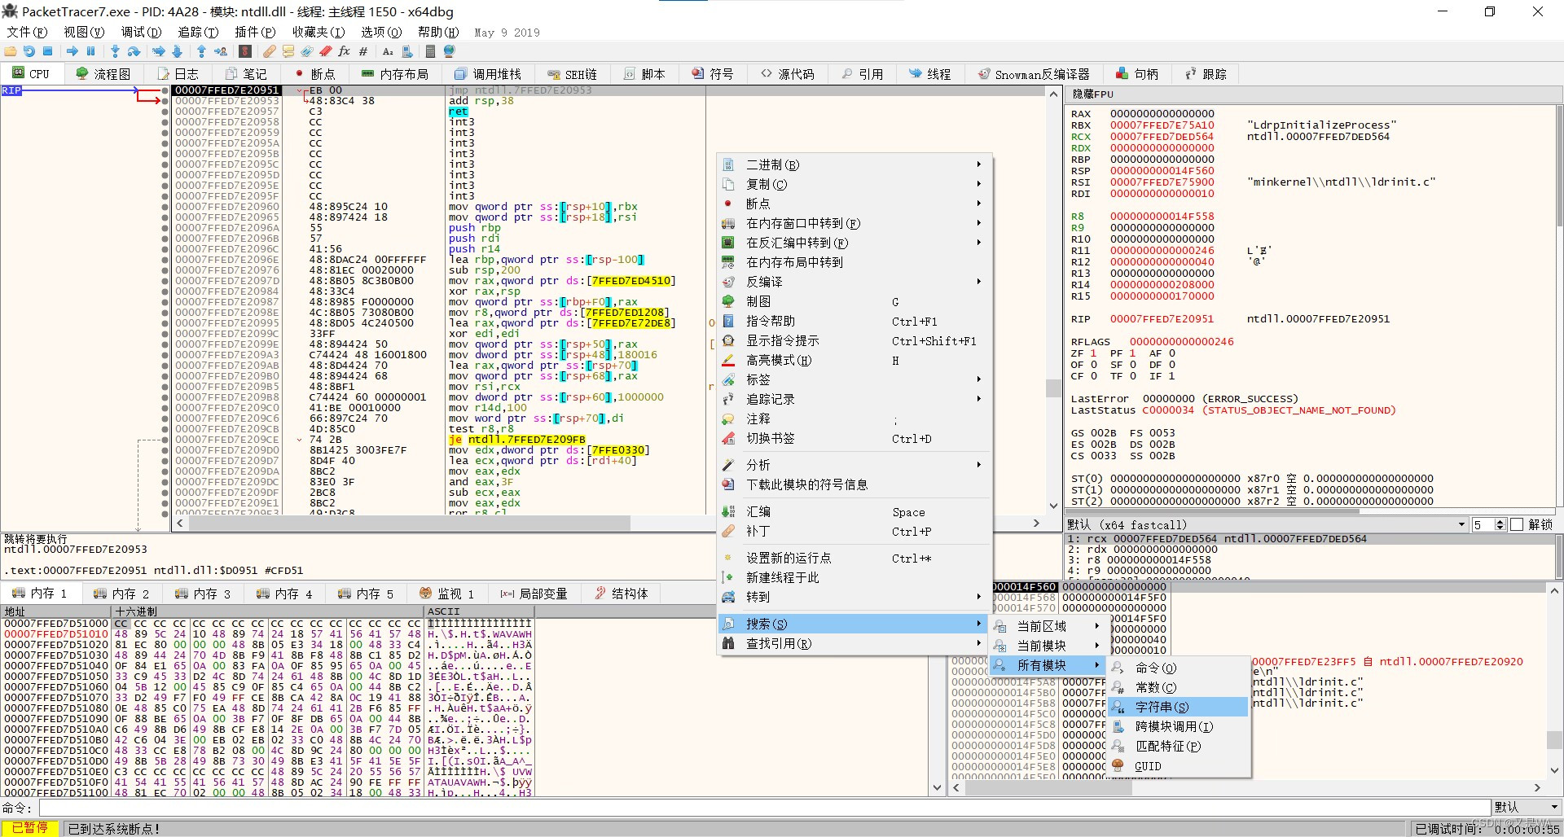Click 查找引用(R) in the context menu

(854, 643)
